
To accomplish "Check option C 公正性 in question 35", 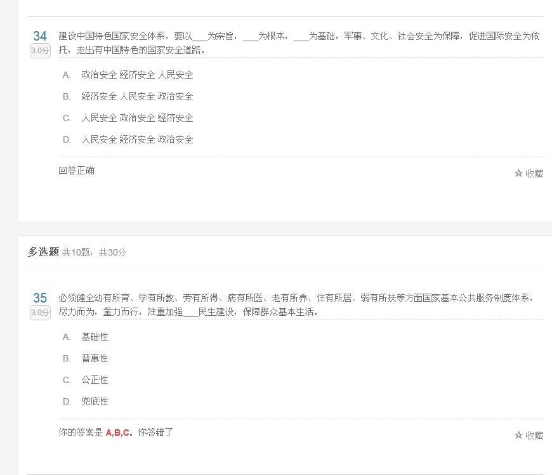I will click(85, 380).
